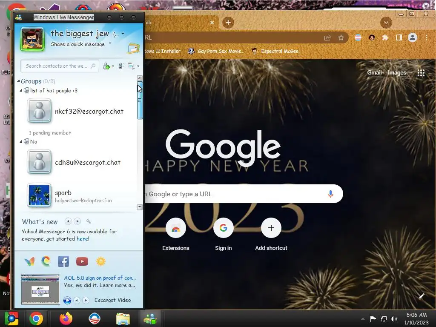Click the Messenger user avatar picture
The height and width of the screenshot is (327, 436).
coord(32,39)
